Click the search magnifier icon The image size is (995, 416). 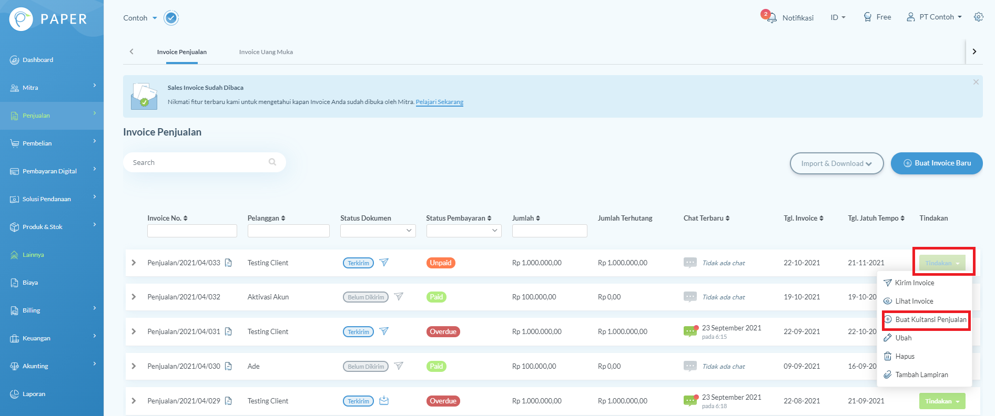pos(272,162)
